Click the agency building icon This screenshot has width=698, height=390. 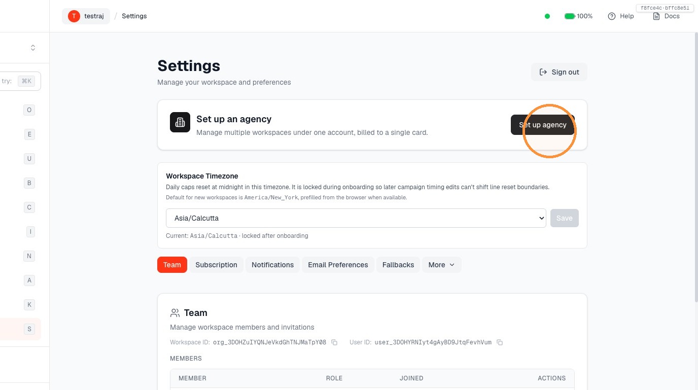tap(180, 122)
